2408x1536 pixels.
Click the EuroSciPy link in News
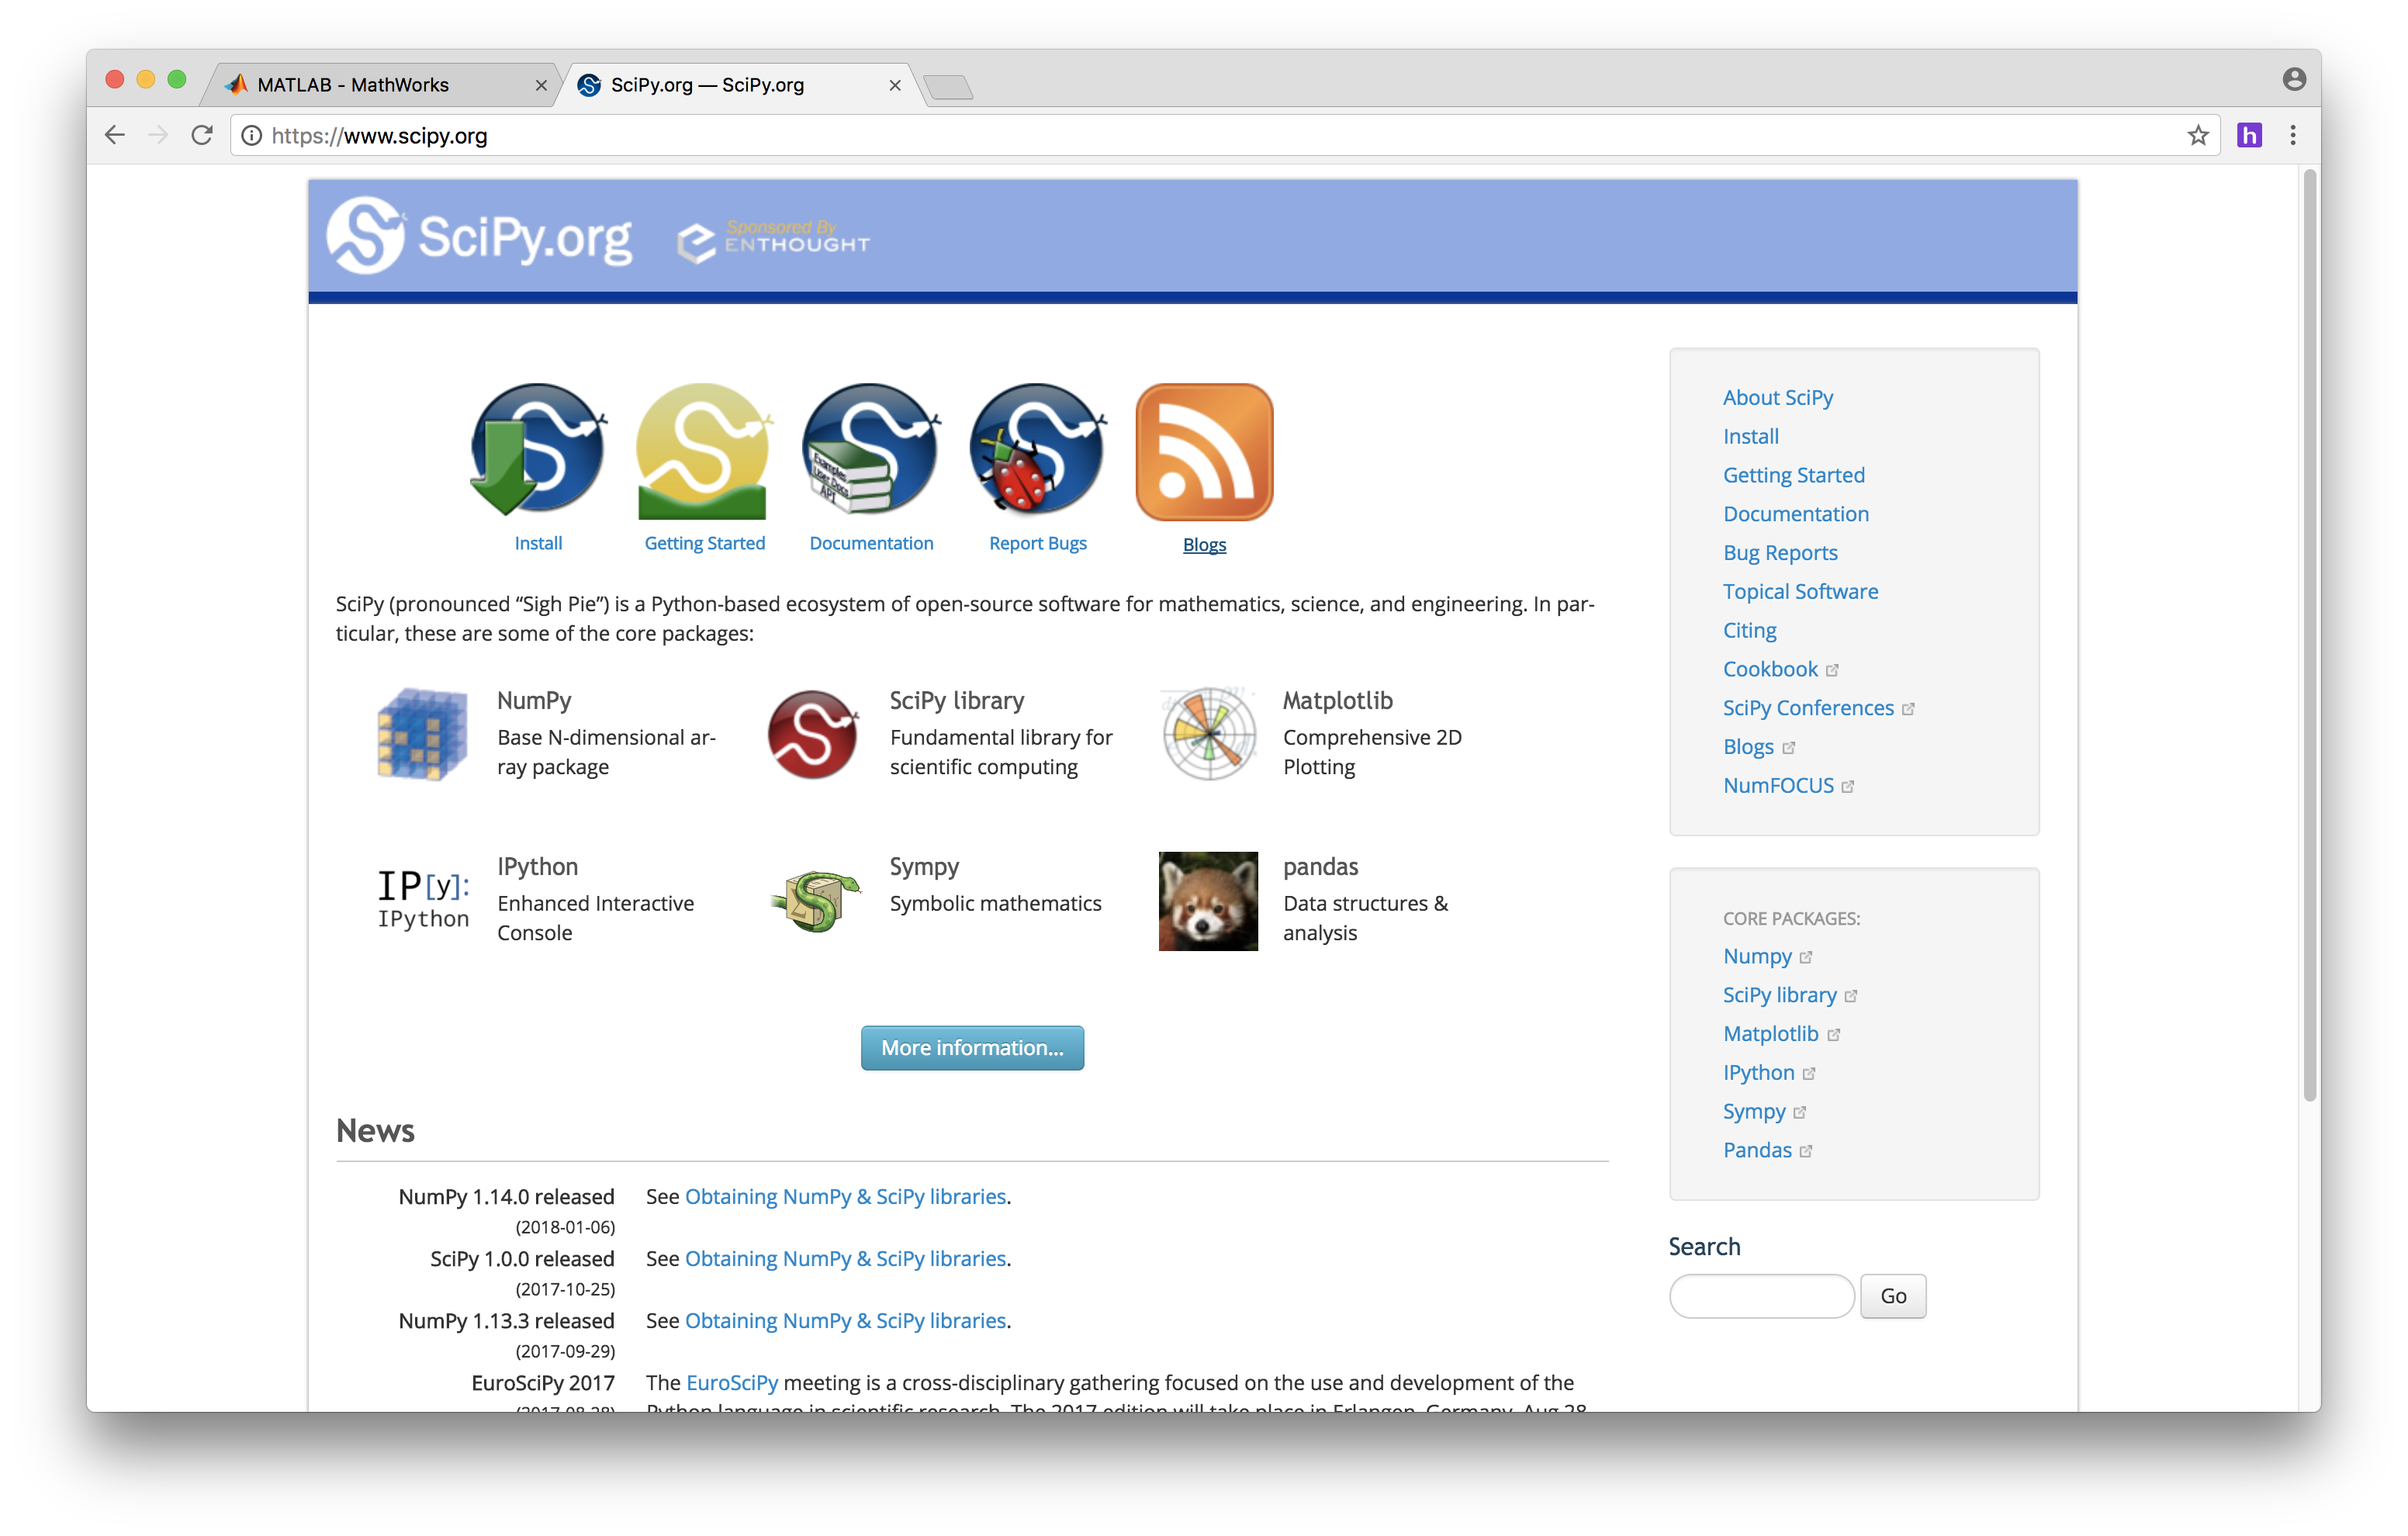pos(731,1382)
